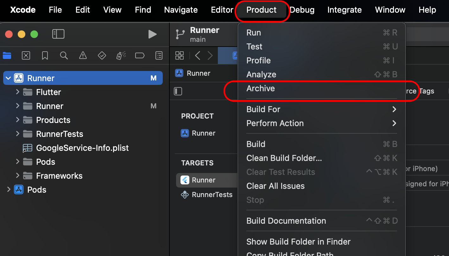
Task: Select Runner target with Flutter icon
Action: click(x=206, y=180)
